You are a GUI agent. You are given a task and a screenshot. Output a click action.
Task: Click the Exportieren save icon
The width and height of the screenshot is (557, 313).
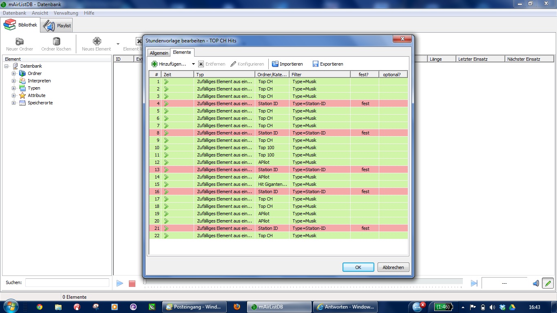click(x=316, y=64)
